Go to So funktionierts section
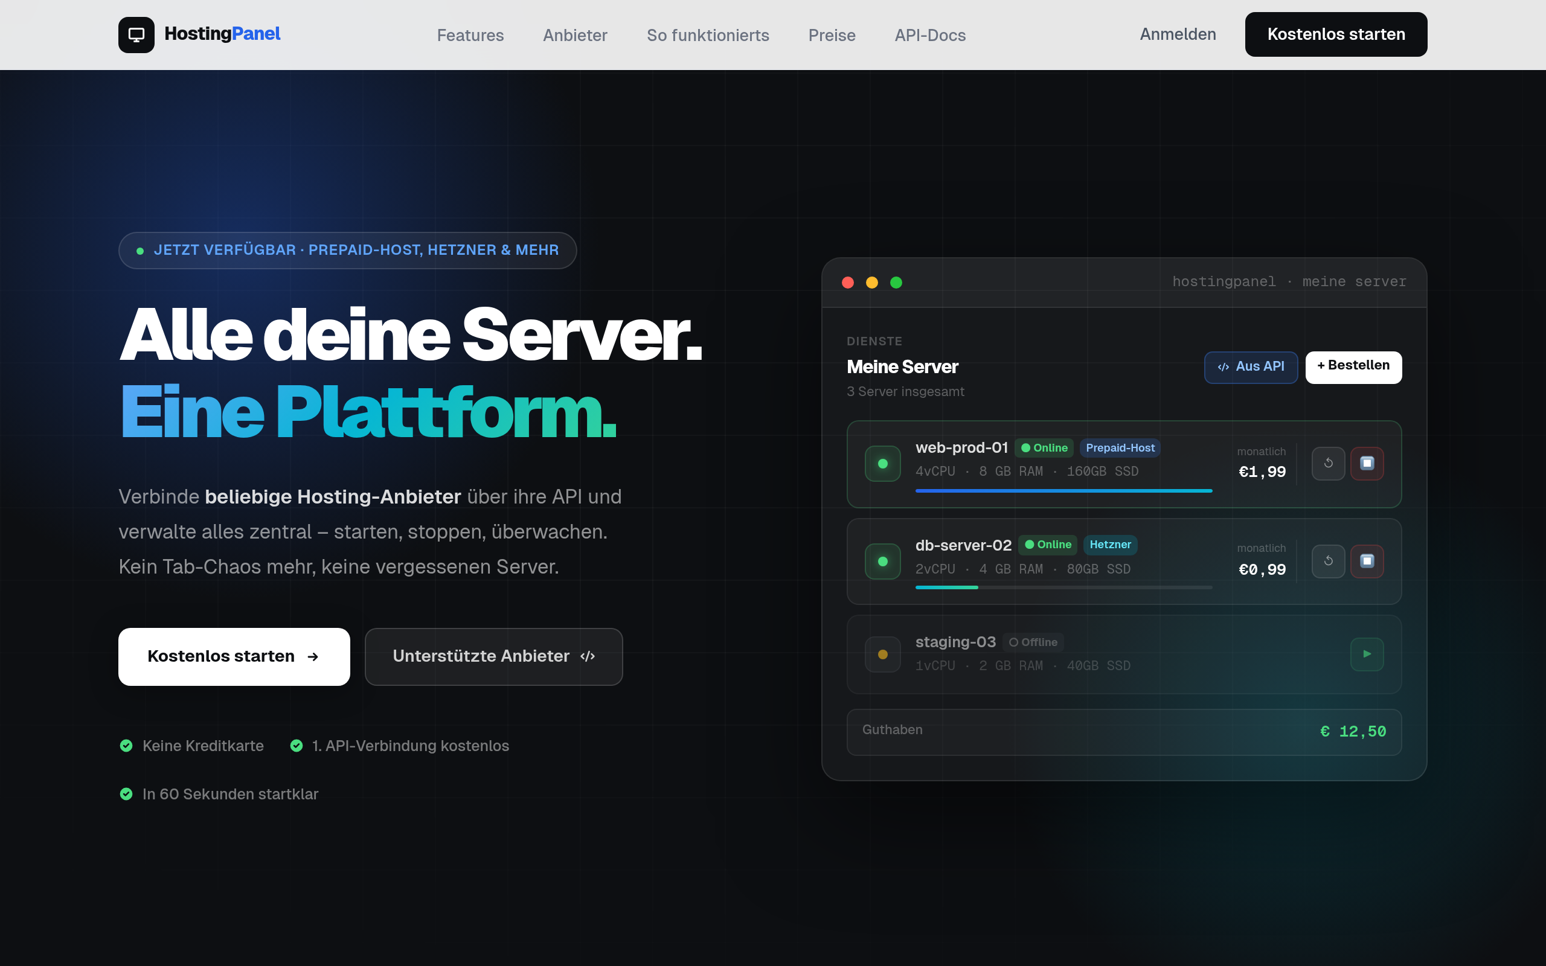The height and width of the screenshot is (966, 1546). (x=708, y=35)
